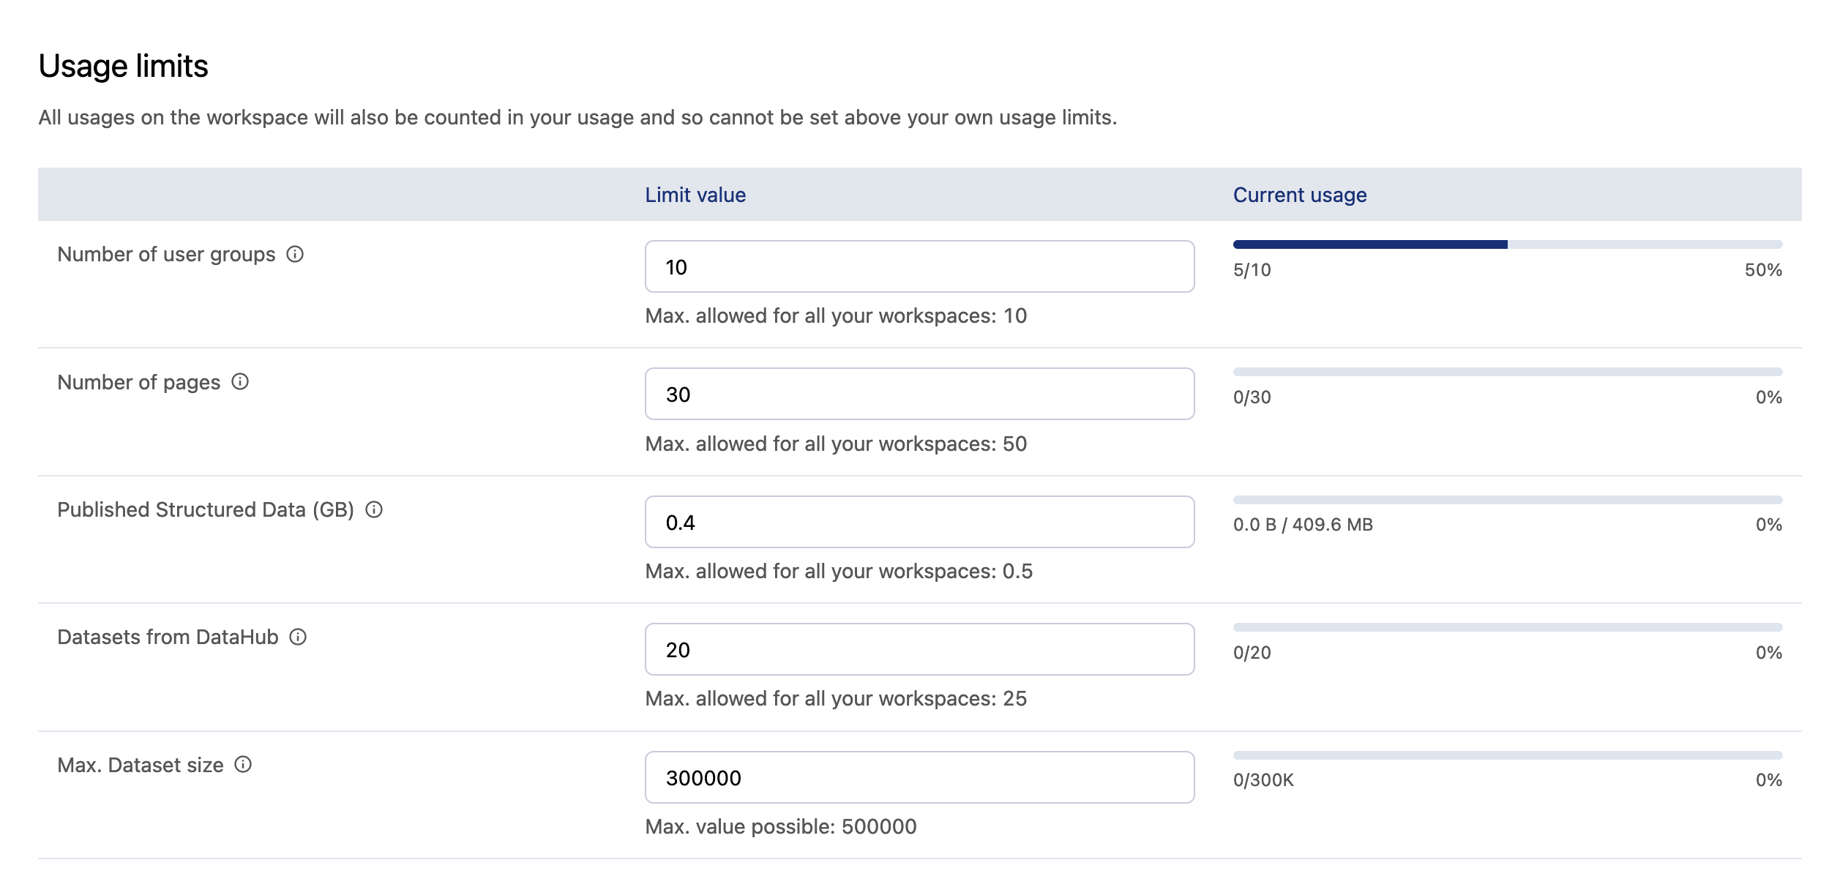Click the 5/10 usage count text
This screenshot has width=1840, height=890.
(x=1252, y=270)
